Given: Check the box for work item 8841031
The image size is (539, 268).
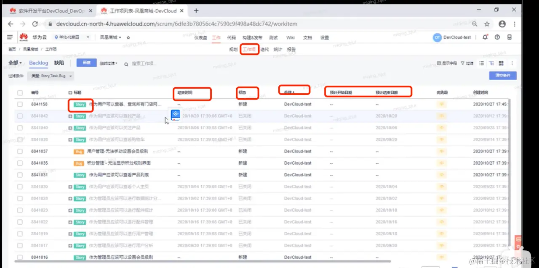Looking at the screenshot, I should [20, 175].
